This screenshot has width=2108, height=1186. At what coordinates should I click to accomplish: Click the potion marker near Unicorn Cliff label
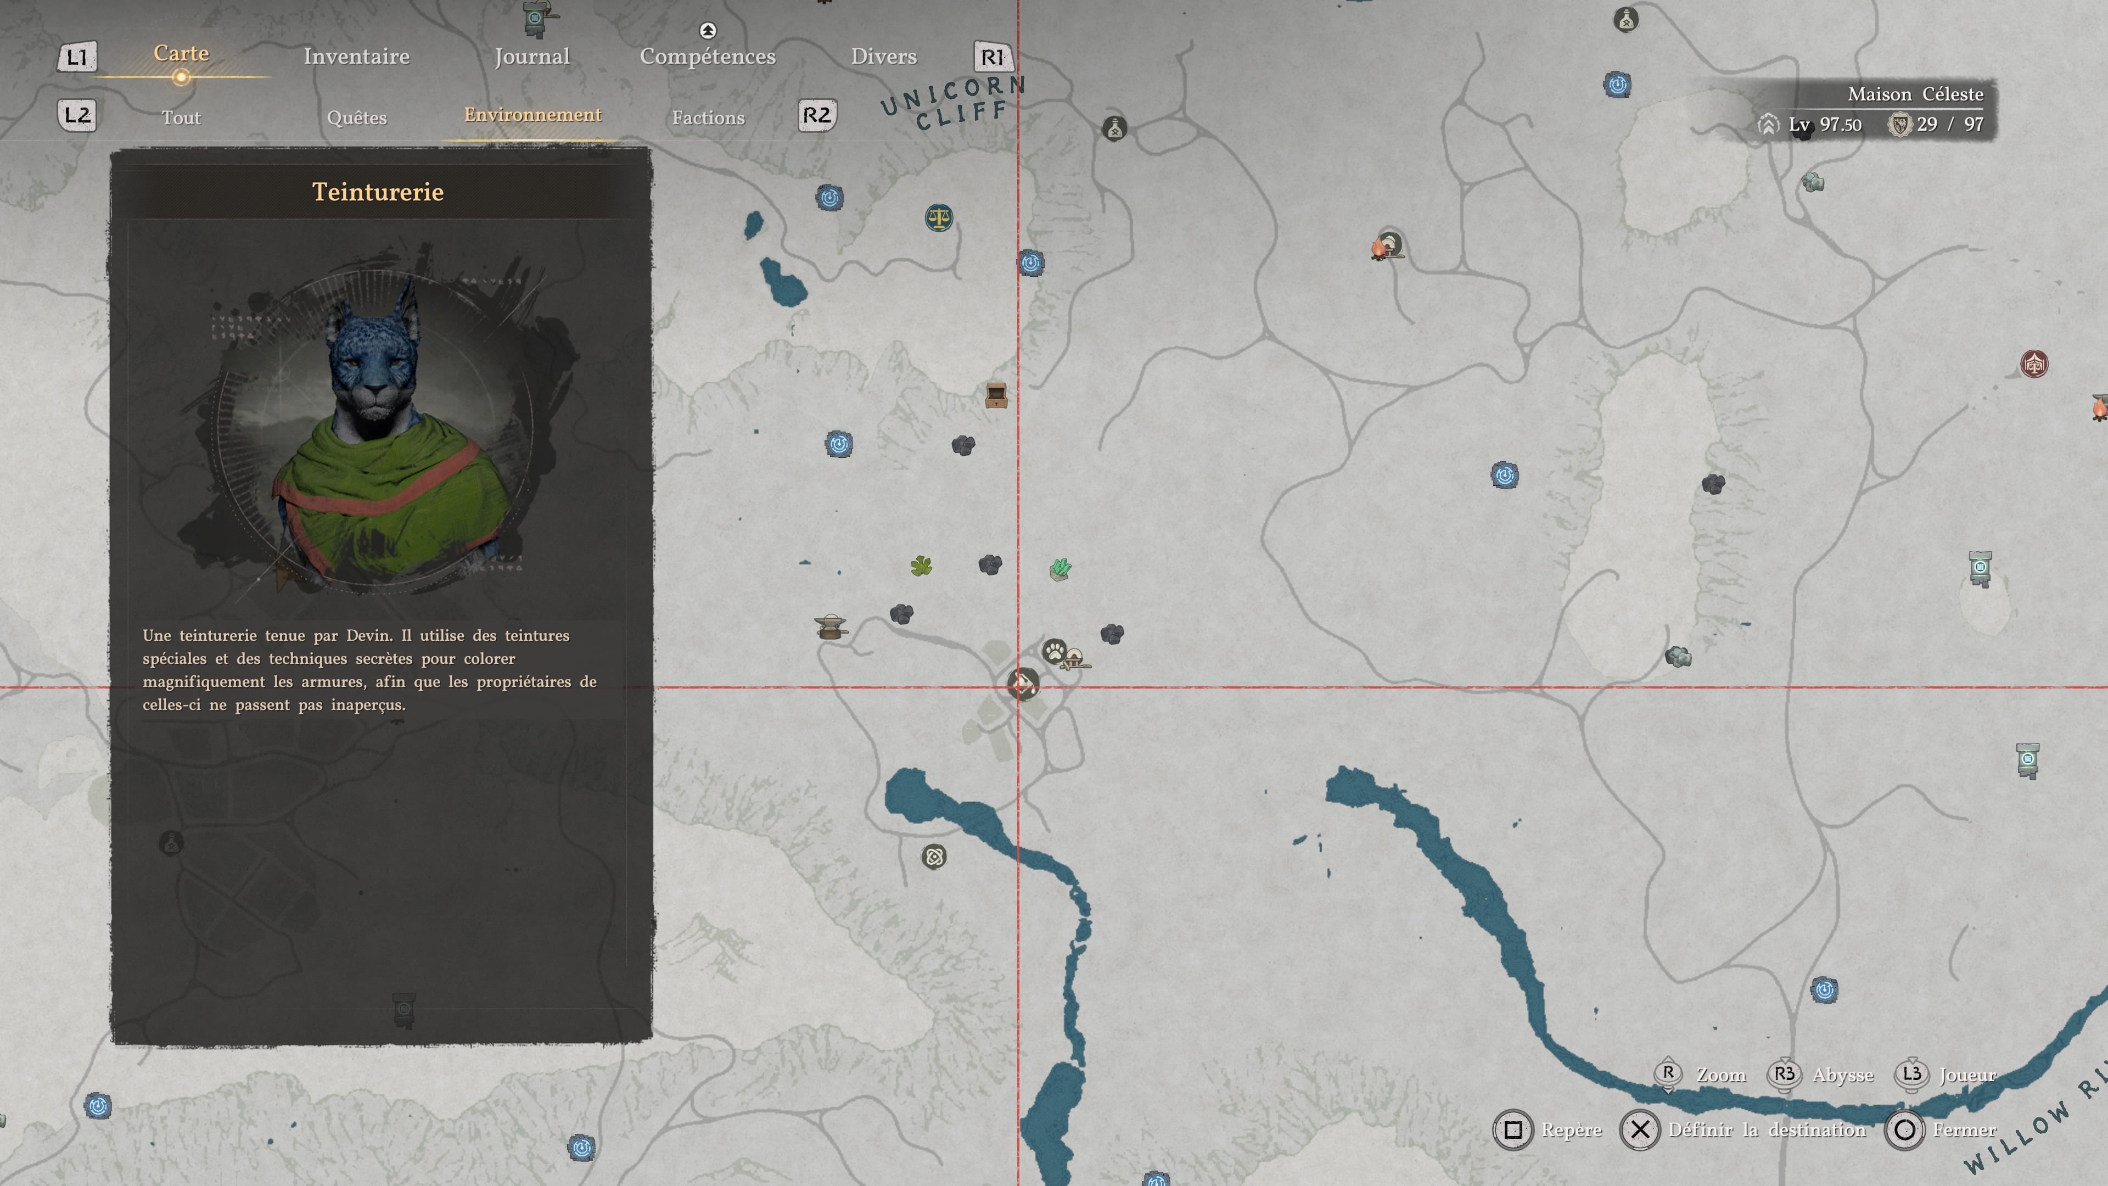pyautogui.click(x=1114, y=128)
